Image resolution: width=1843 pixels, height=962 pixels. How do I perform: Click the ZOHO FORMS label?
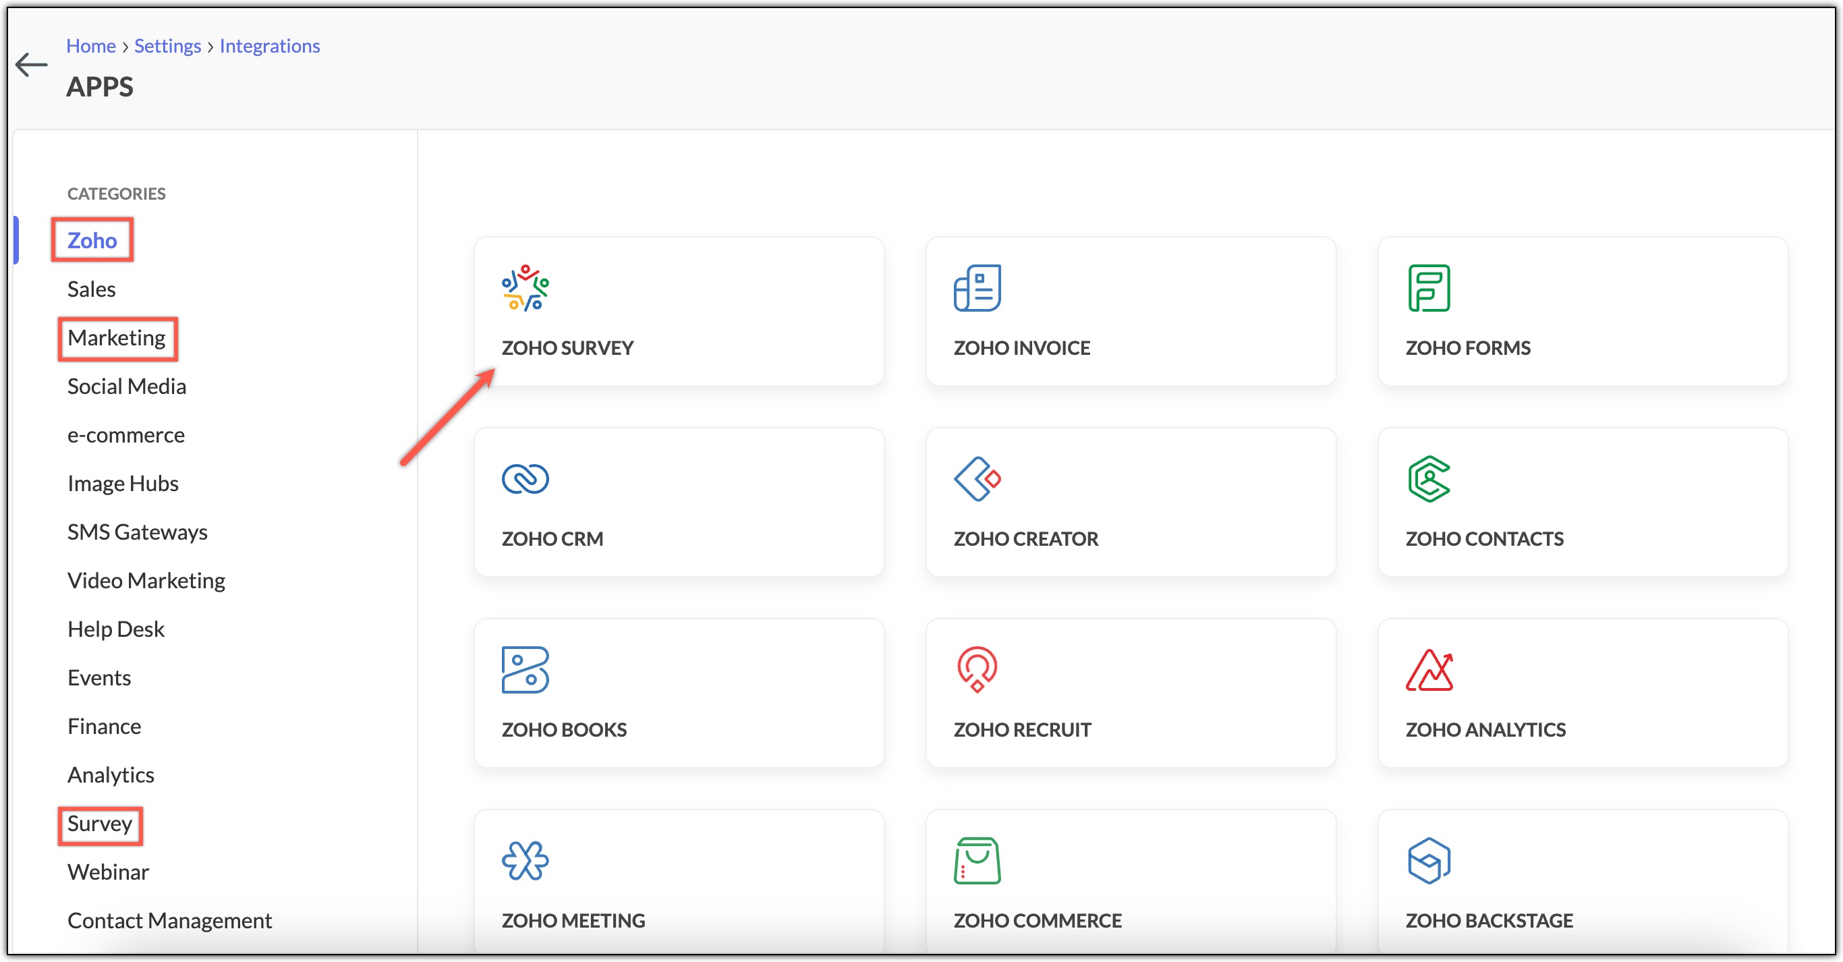point(1467,347)
